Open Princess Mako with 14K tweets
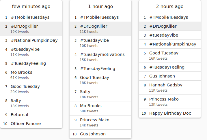 (x=100, y=122)
